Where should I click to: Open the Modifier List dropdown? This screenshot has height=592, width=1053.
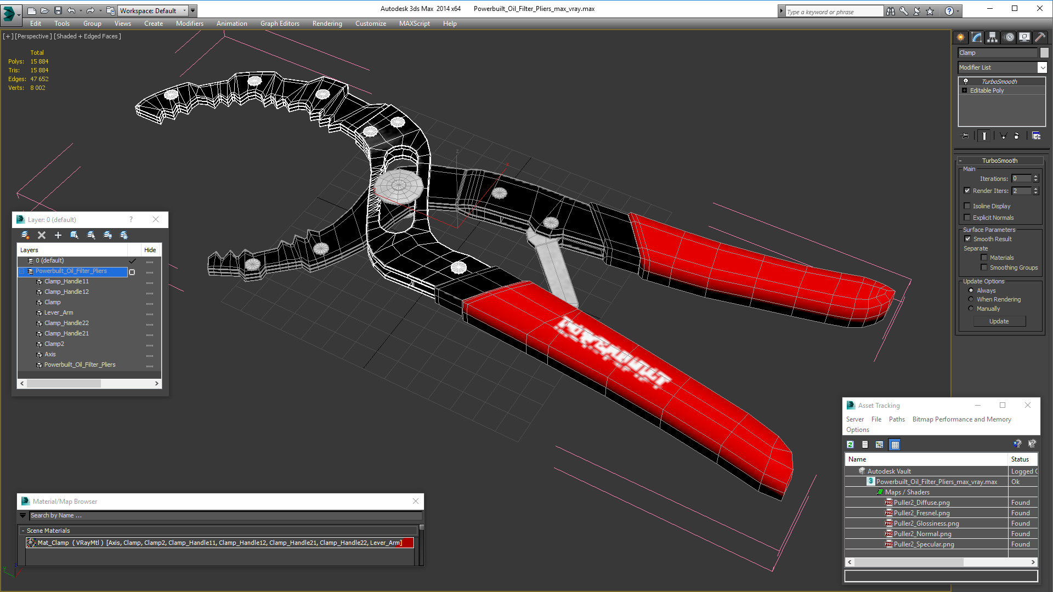[1042, 67]
